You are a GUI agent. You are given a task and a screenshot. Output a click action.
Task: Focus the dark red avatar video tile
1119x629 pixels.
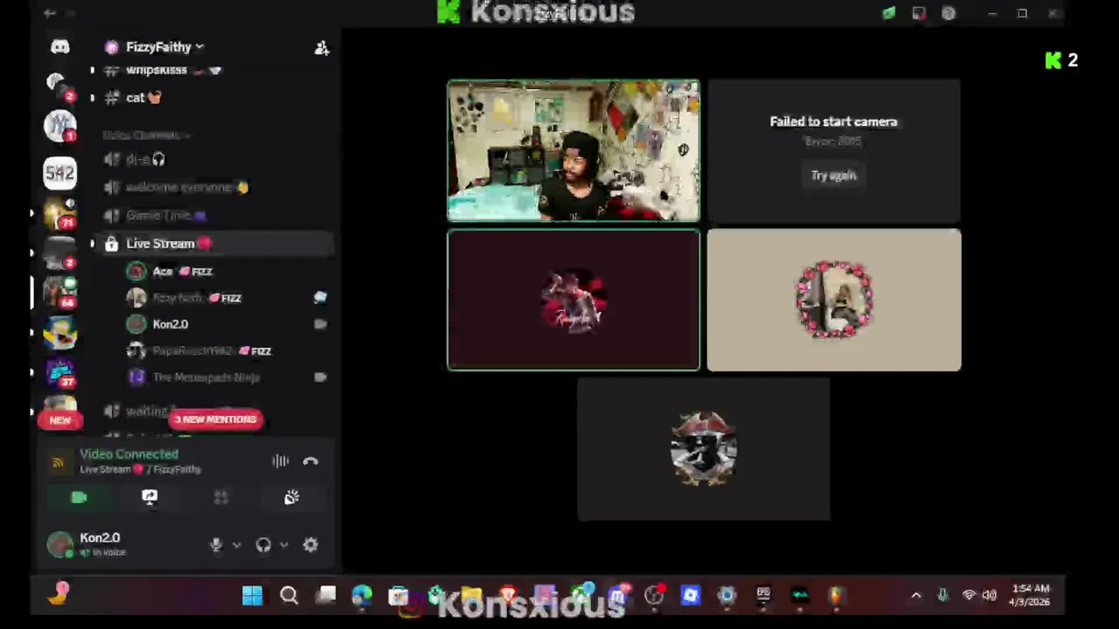pyautogui.click(x=573, y=301)
